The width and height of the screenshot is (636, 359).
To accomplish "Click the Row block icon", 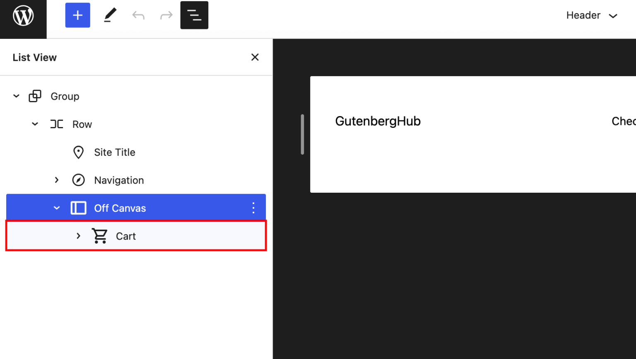I will [56, 124].
